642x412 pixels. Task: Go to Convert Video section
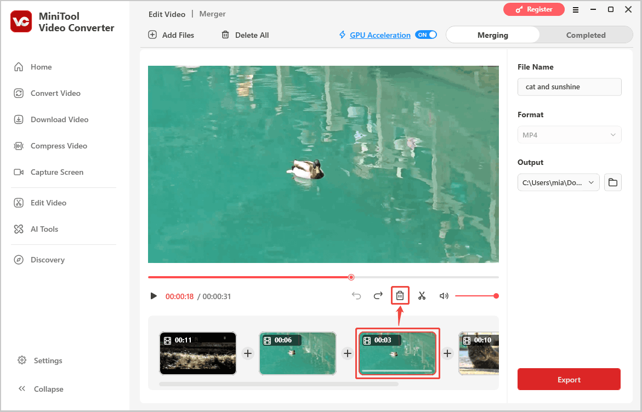pos(47,93)
